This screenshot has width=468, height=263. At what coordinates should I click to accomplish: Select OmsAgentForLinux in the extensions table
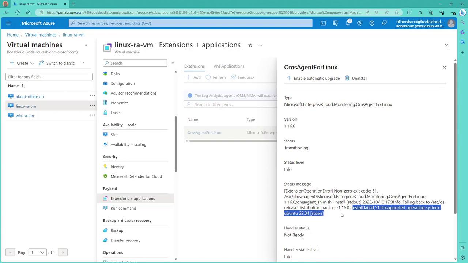click(204, 133)
